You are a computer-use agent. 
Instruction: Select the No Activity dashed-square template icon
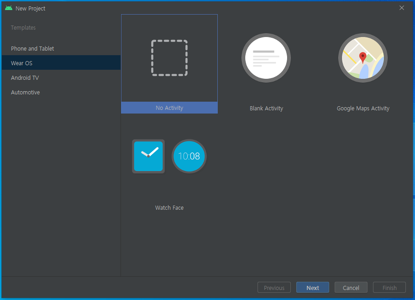click(169, 58)
